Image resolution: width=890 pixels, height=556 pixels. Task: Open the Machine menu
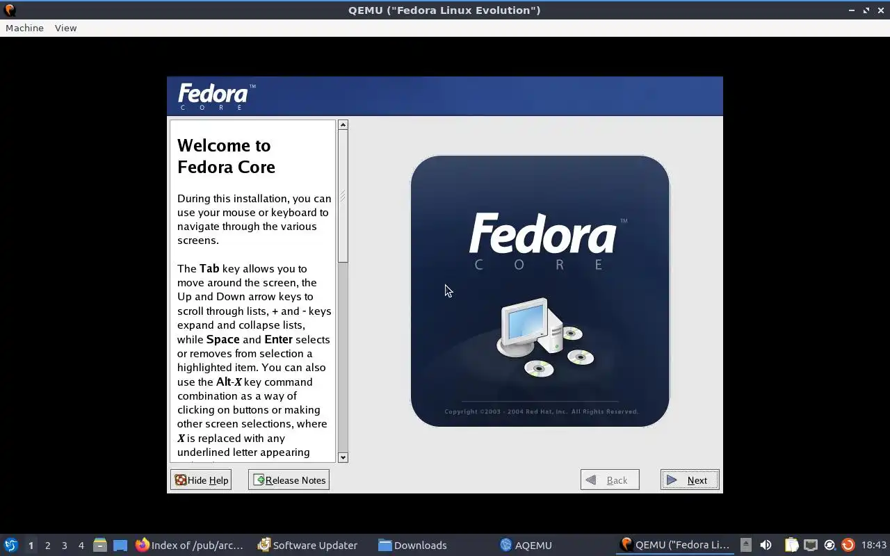pos(24,28)
